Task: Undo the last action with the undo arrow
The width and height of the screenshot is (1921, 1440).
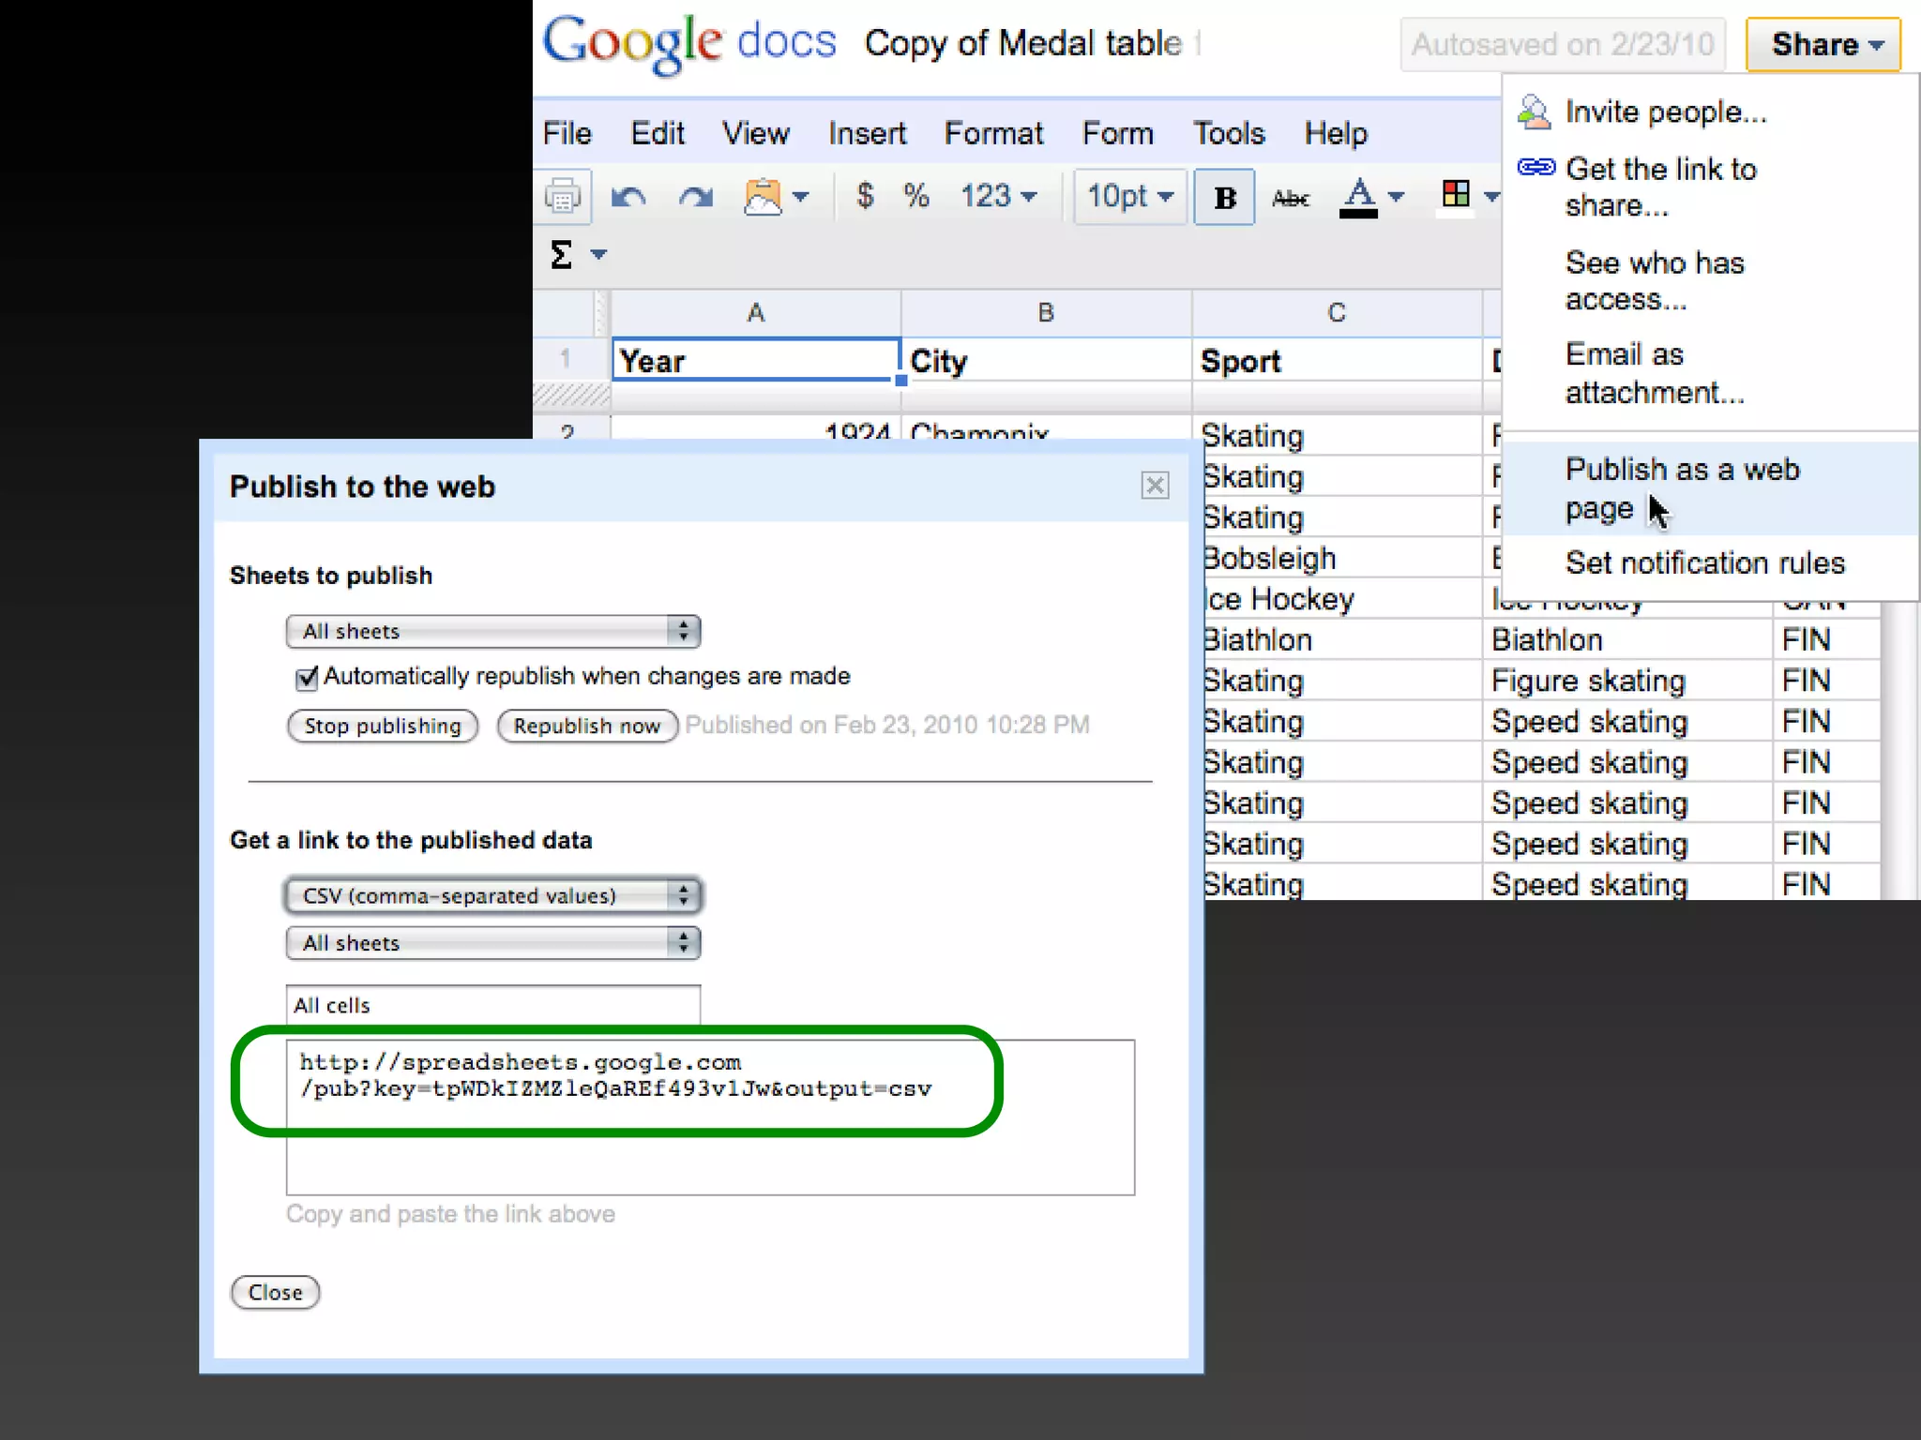Action: pos(628,197)
